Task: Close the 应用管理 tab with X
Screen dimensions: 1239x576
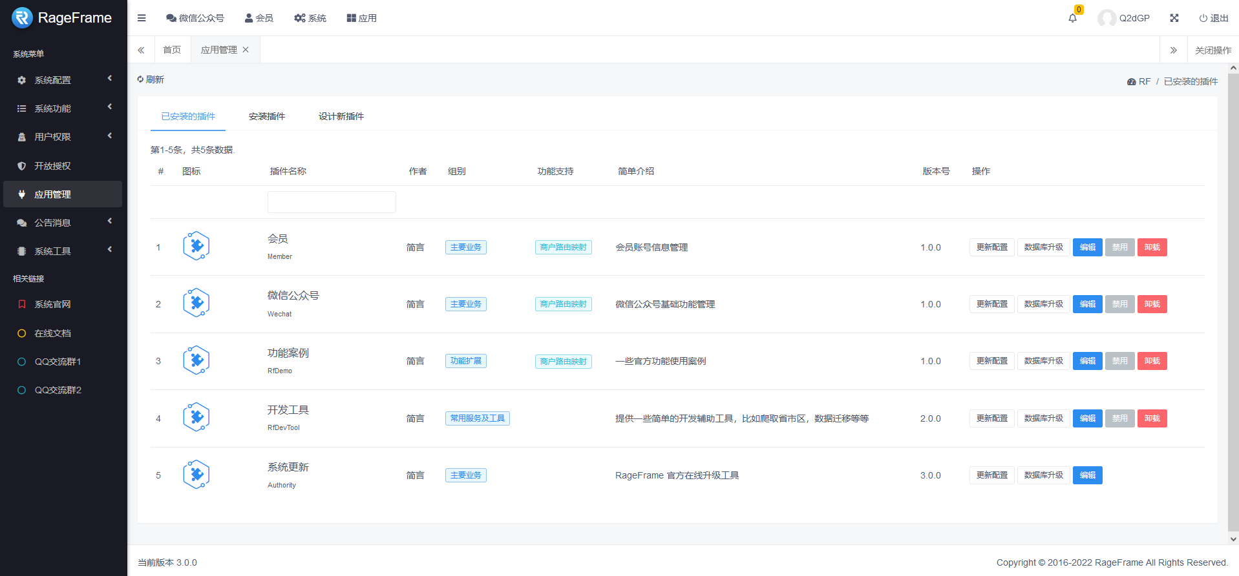Action: pyautogui.click(x=246, y=50)
